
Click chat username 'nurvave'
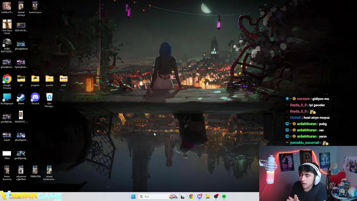click(303, 99)
